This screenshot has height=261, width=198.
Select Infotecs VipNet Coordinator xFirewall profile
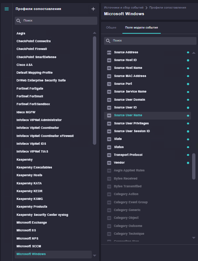[x=45, y=136]
